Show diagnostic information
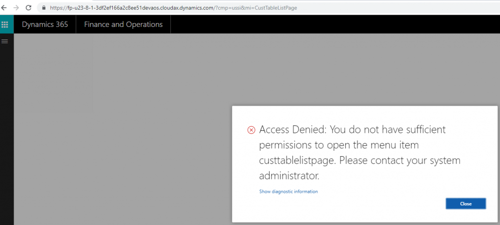This screenshot has height=225, width=500. click(x=288, y=191)
